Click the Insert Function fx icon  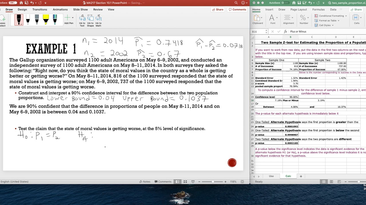pos(285,32)
